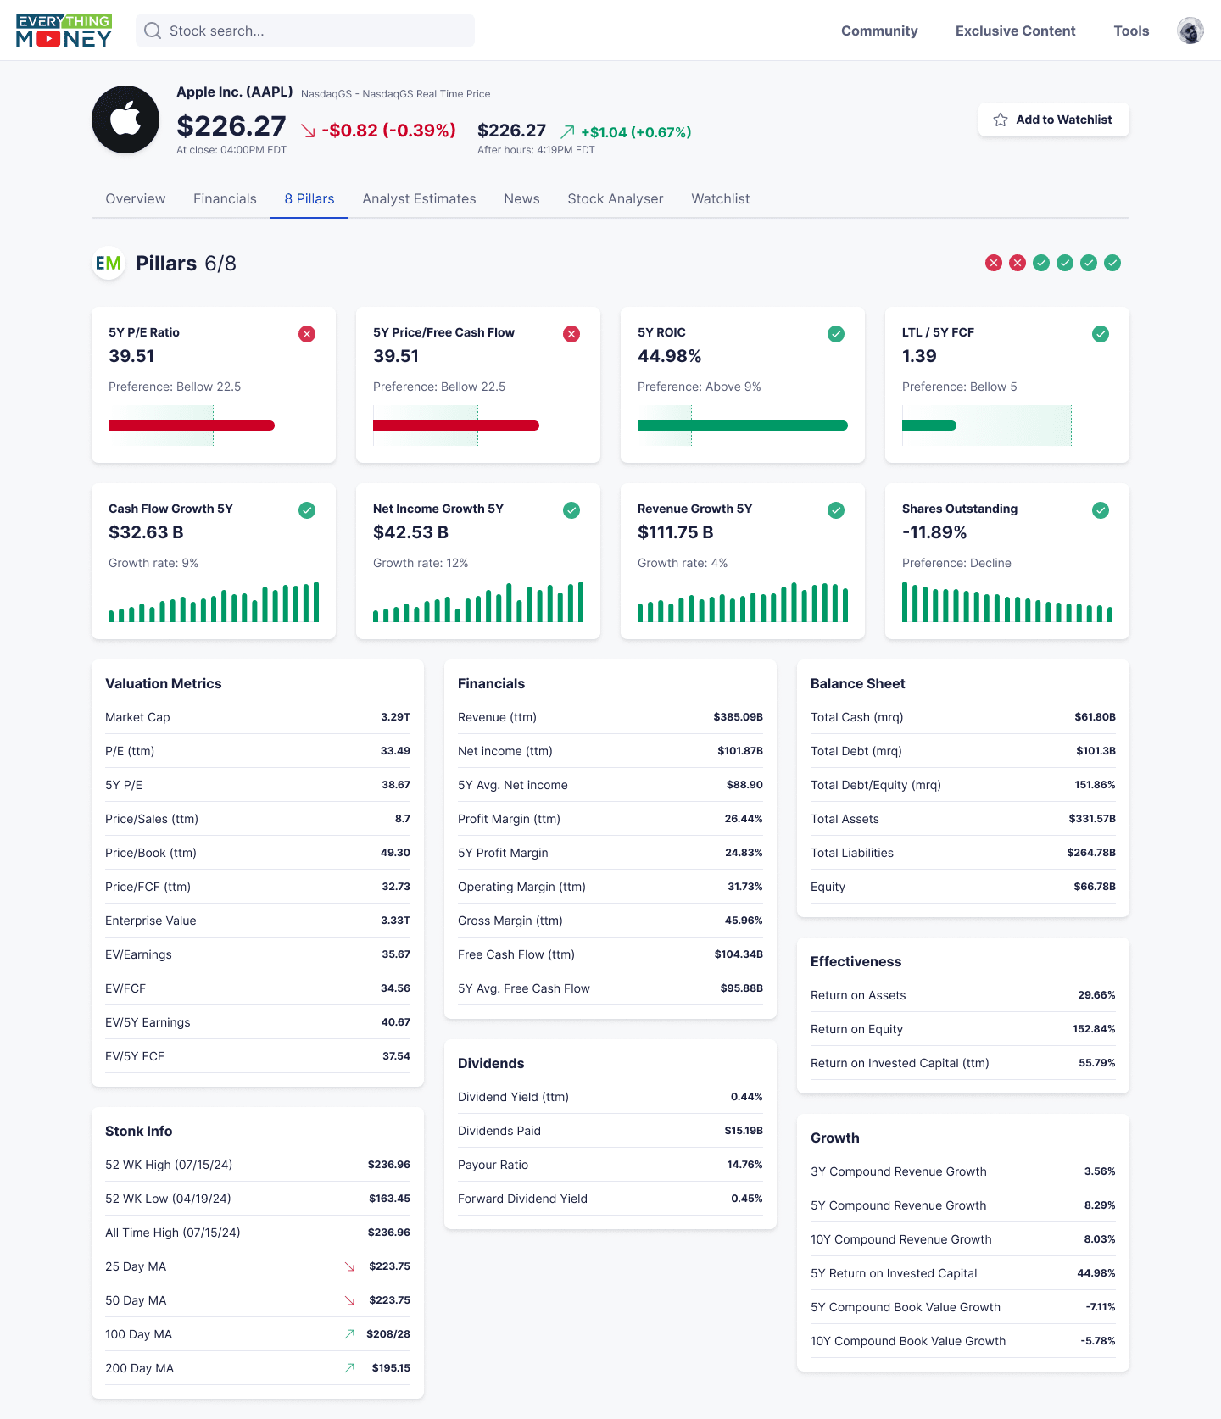Screen dimensions: 1221x1419
Task: Click the star icon in Add to Watchlist
Action: [1001, 120]
